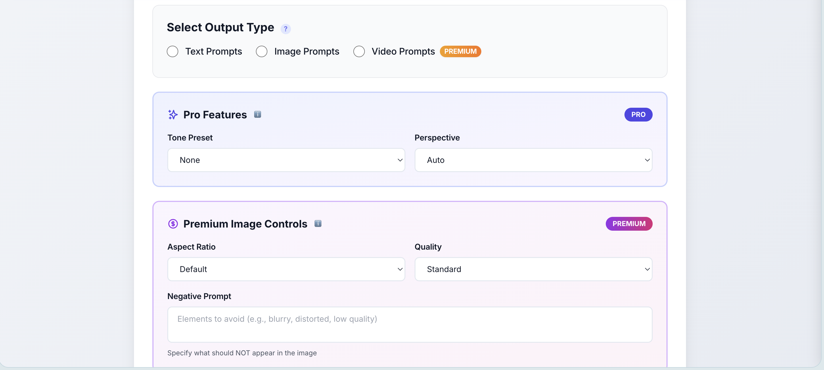Open the Tone Preset dropdown
824x370 pixels.
coord(286,160)
